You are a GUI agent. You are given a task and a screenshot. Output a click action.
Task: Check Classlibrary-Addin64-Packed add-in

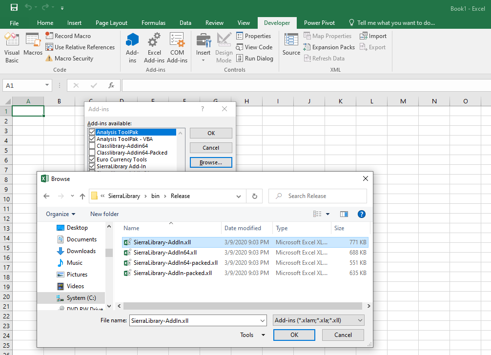[x=92, y=153]
